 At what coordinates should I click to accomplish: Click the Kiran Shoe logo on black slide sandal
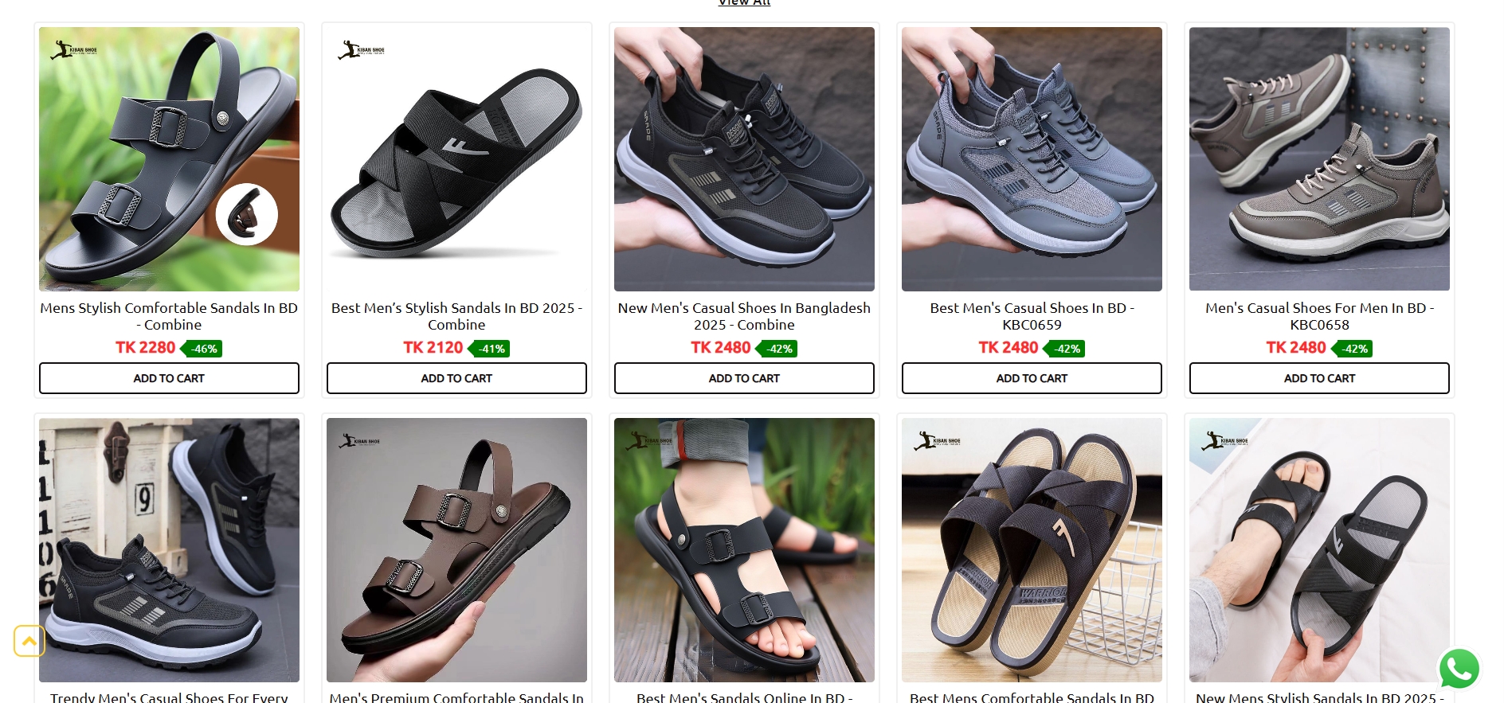point(361,50)
